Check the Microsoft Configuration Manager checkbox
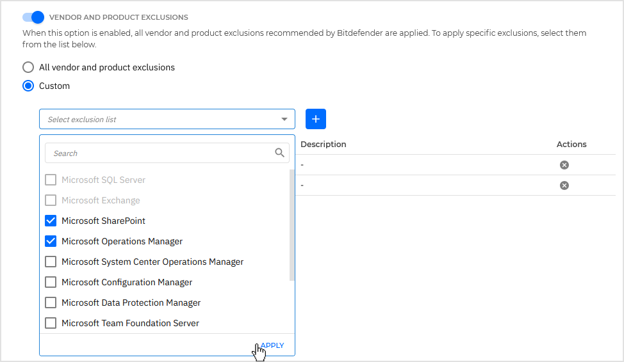Viewport: 624px width, 362px height. (51, 282)
